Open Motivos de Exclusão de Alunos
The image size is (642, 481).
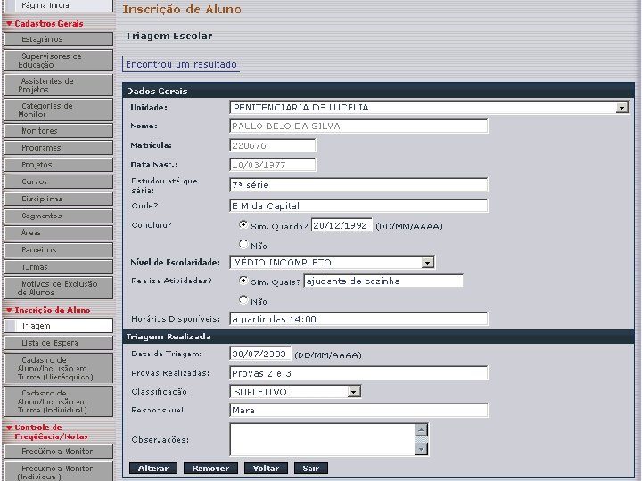pyautogui.click(x=59, y=288)
